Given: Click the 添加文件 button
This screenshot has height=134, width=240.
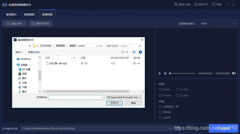Looking at the screenshot, I should point(14,24).
